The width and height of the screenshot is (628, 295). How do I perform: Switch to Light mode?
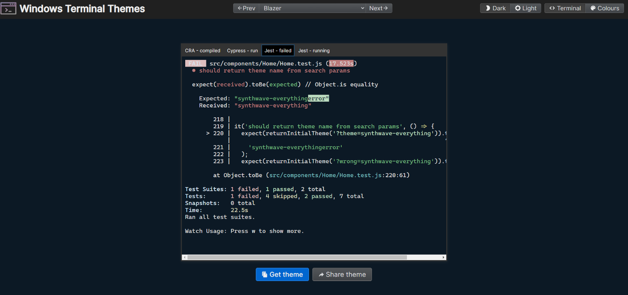(526, 8)
